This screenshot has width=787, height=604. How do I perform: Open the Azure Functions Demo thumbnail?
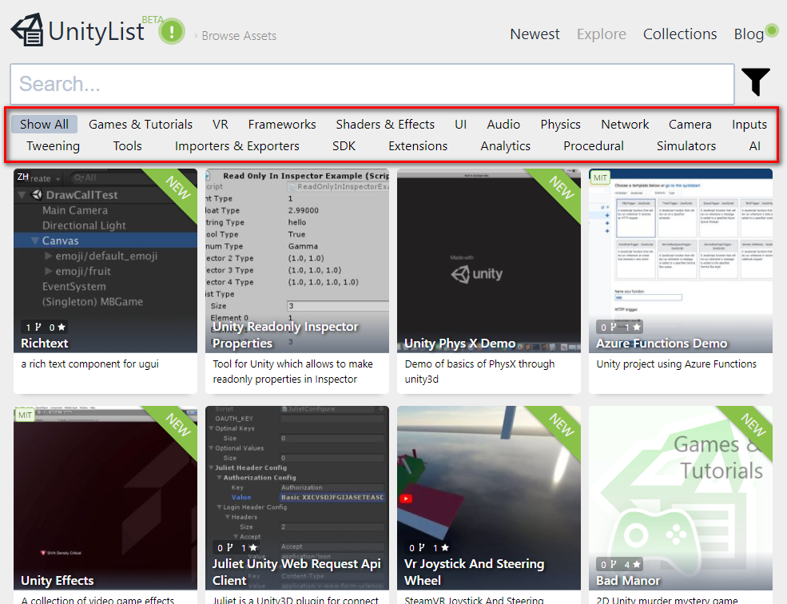[681, 260]
